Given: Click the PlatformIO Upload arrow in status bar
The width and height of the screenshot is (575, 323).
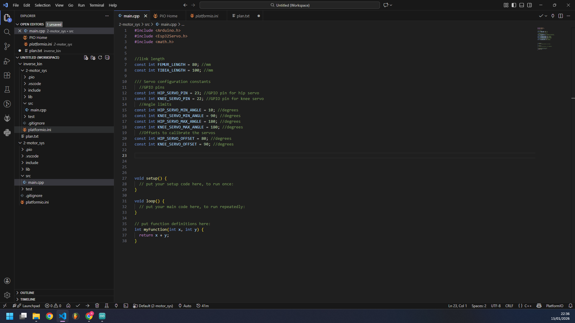Looking at the screenshot, I should 87,306.
